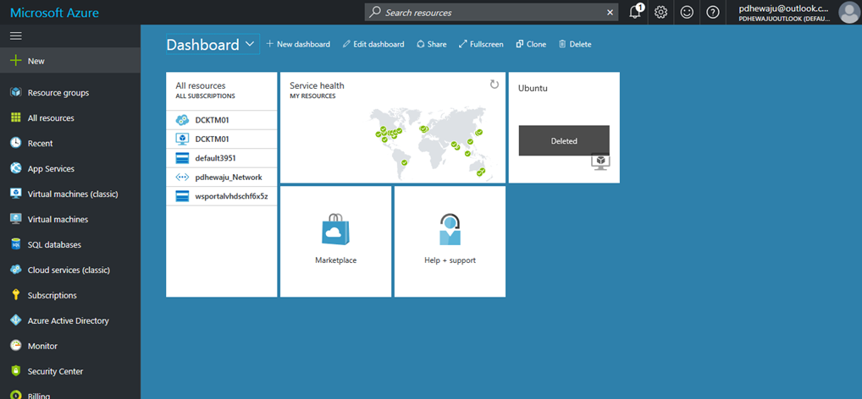862x399 pixels.
Task: Click the green plus New icon
Action: [x=16, y=61]
